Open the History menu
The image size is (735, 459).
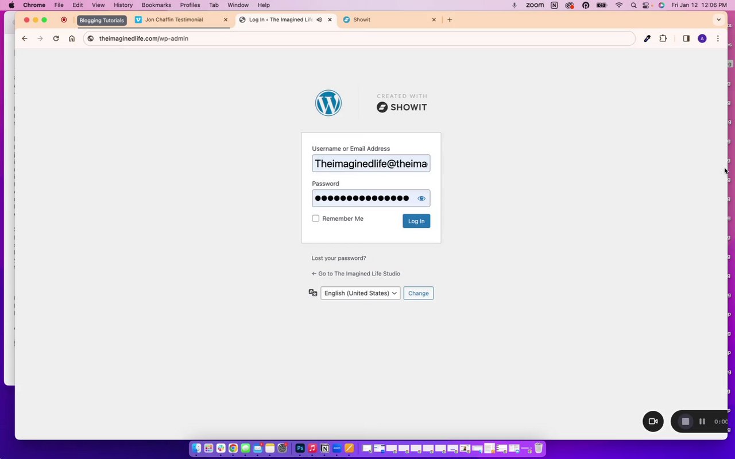coord(123,5)
